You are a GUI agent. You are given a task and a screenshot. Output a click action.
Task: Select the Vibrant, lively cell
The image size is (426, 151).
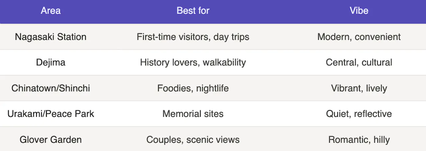coord(359,88)
